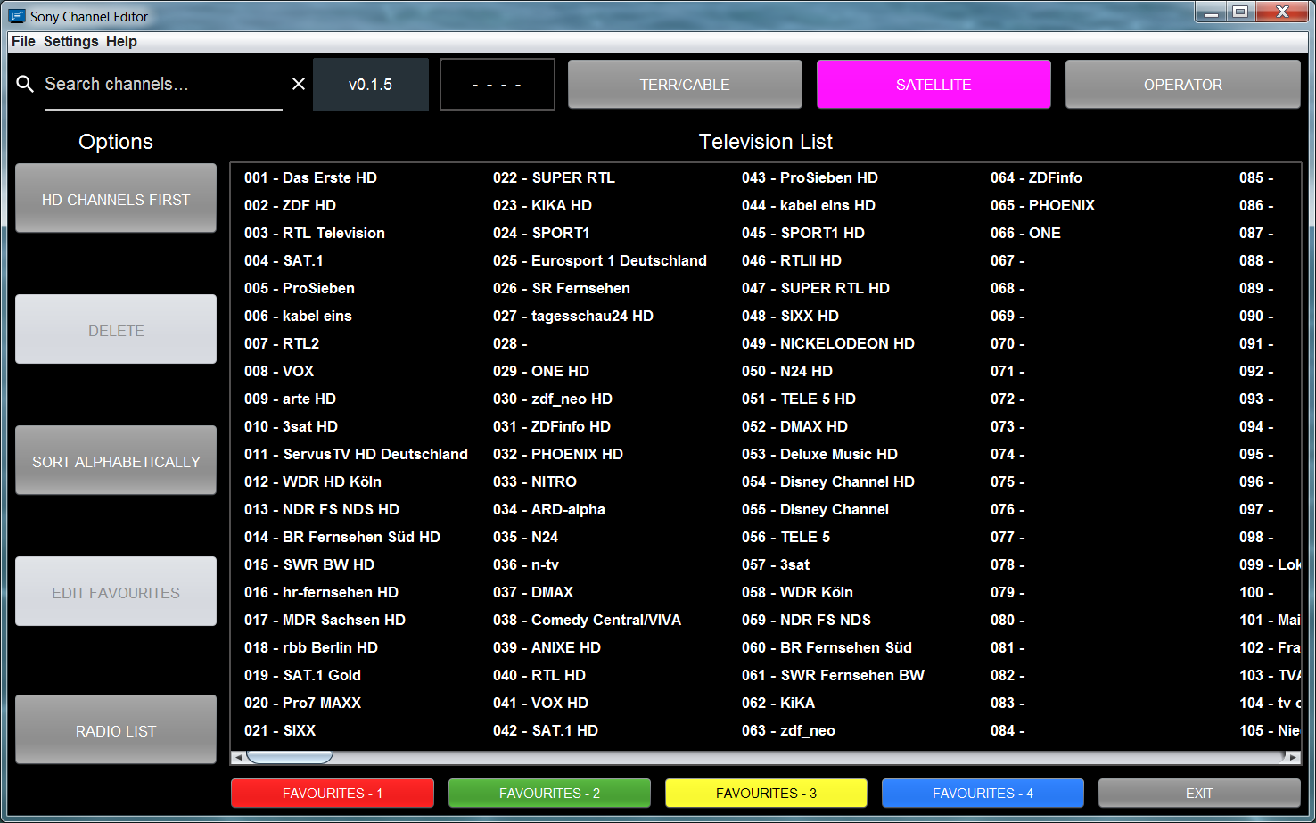This screenshot has height=823, width=1316.
Task: Select channel 053 - Deluxe Music HD
Action: point(819,454)
